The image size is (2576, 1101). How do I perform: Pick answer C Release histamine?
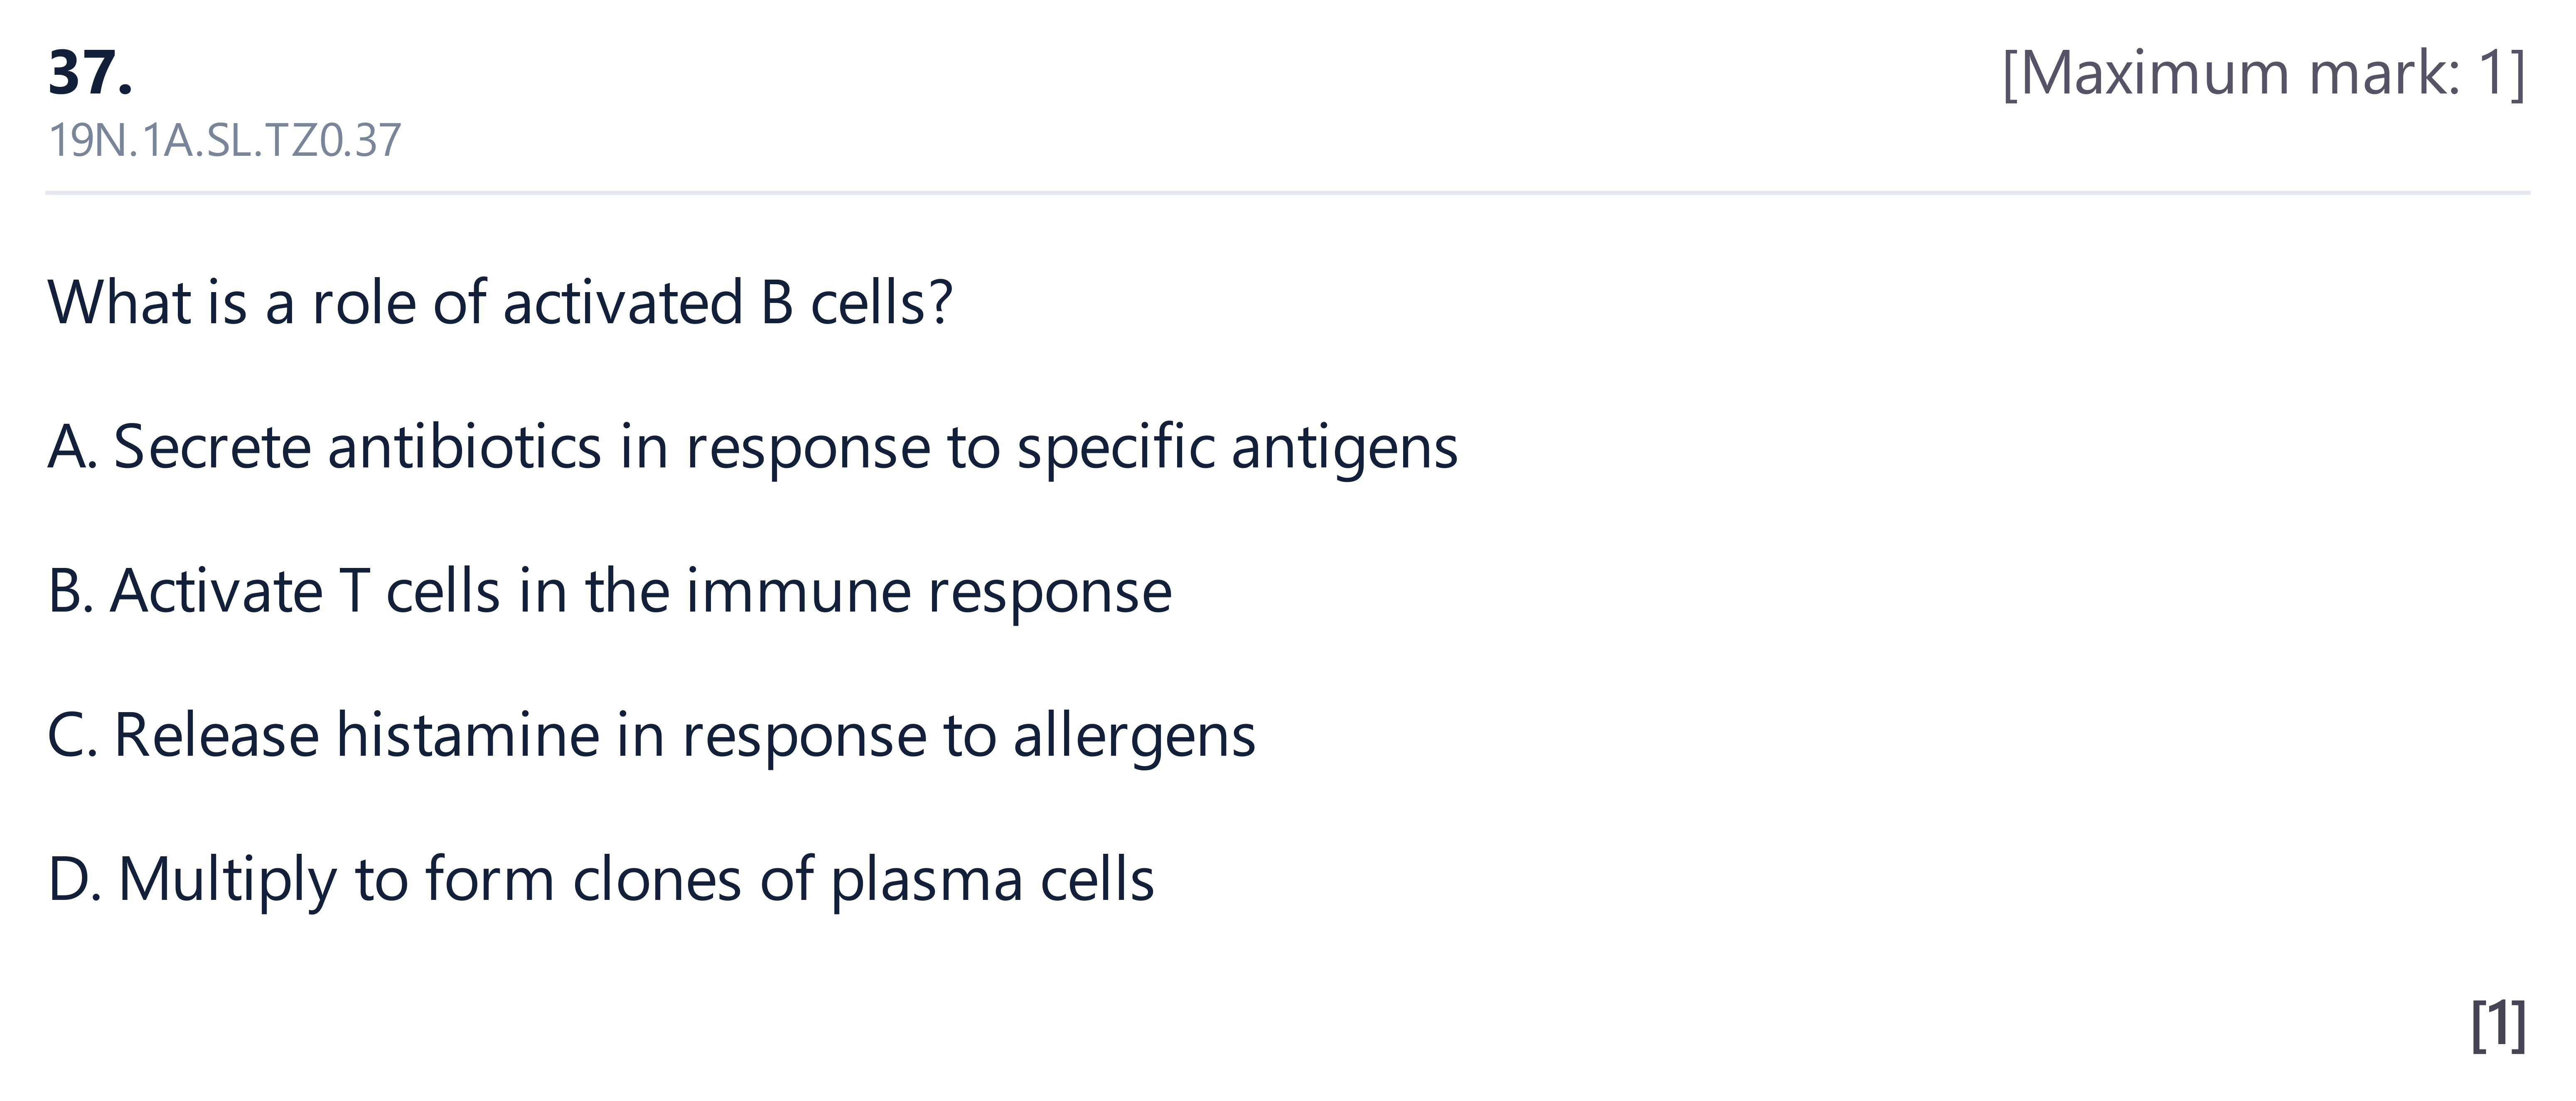click(651, 736)
